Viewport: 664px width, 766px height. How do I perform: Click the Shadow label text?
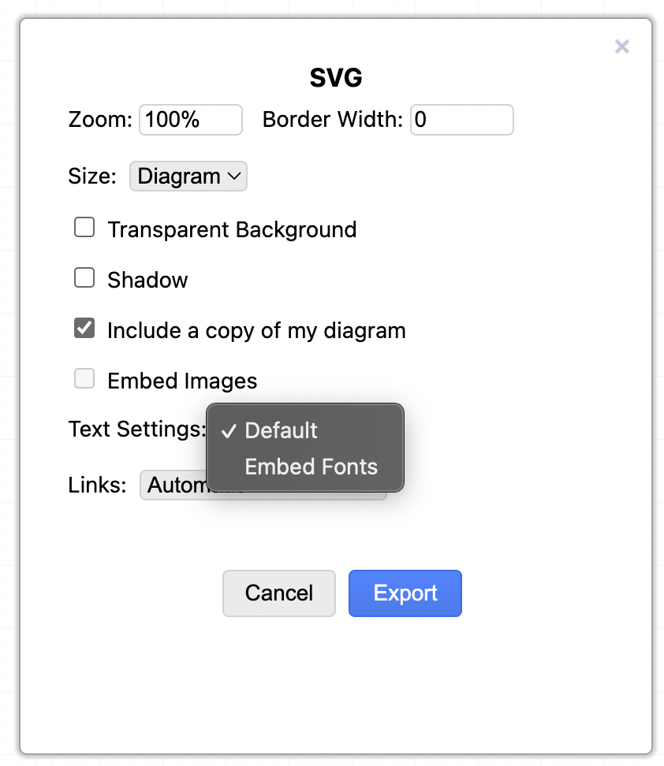(x=147, y=279)
